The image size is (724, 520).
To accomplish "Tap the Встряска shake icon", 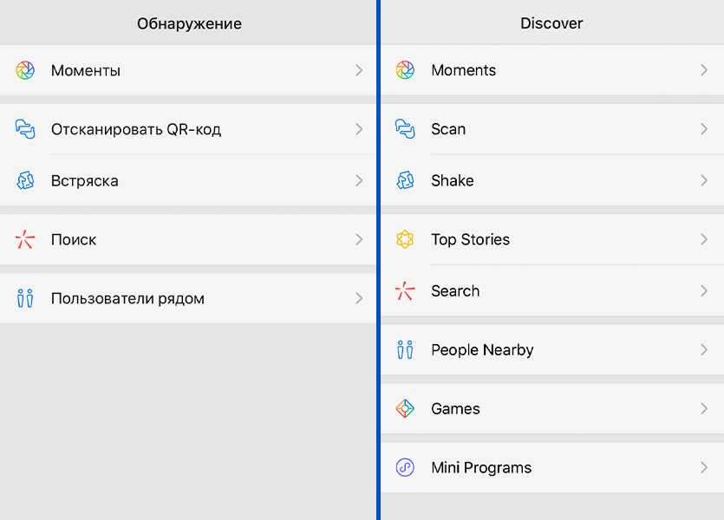I will coord(25,180).
